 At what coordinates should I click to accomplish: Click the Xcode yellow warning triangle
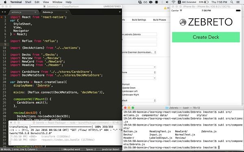[x=165, y=8]
